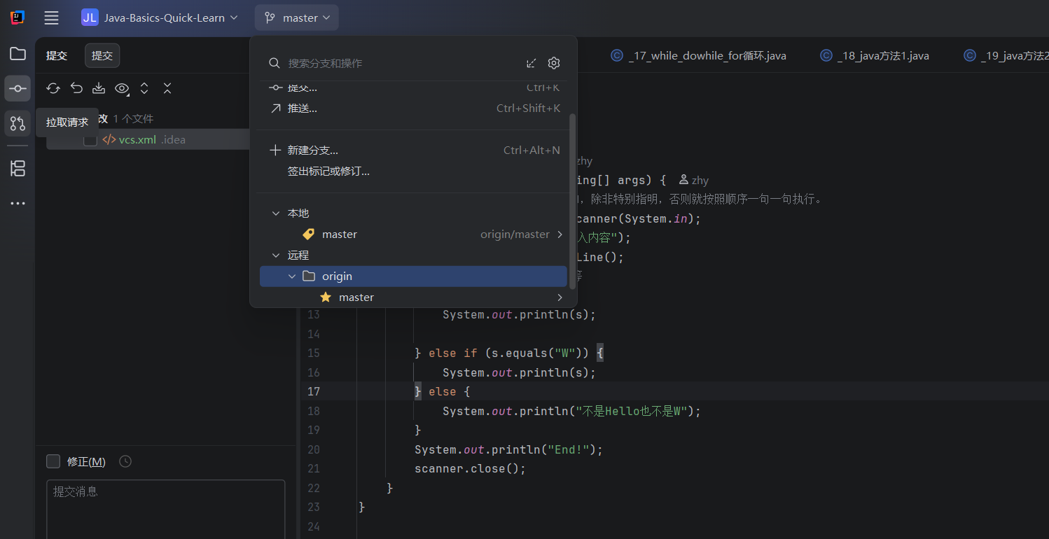This screenshot has width=1049, height=539.
Task: Collapse the origin remote folder
Action: [292, 276]
